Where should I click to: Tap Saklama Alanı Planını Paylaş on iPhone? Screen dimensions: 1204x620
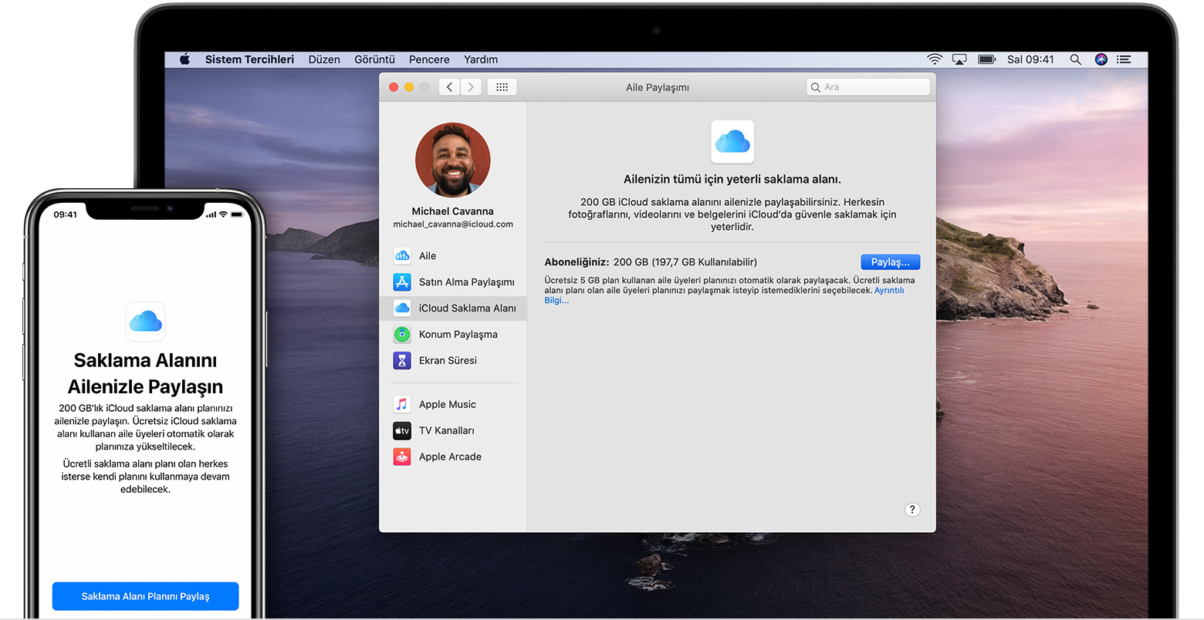[146, 596]
